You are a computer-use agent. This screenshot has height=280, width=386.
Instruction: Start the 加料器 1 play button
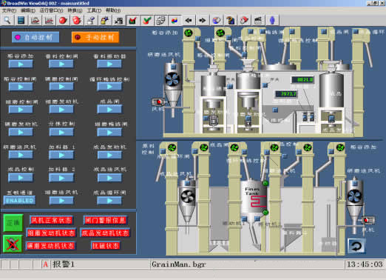[61, 155]
